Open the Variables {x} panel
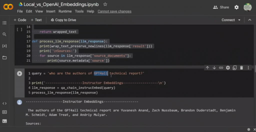256x132 pixels. coord(4,46)
